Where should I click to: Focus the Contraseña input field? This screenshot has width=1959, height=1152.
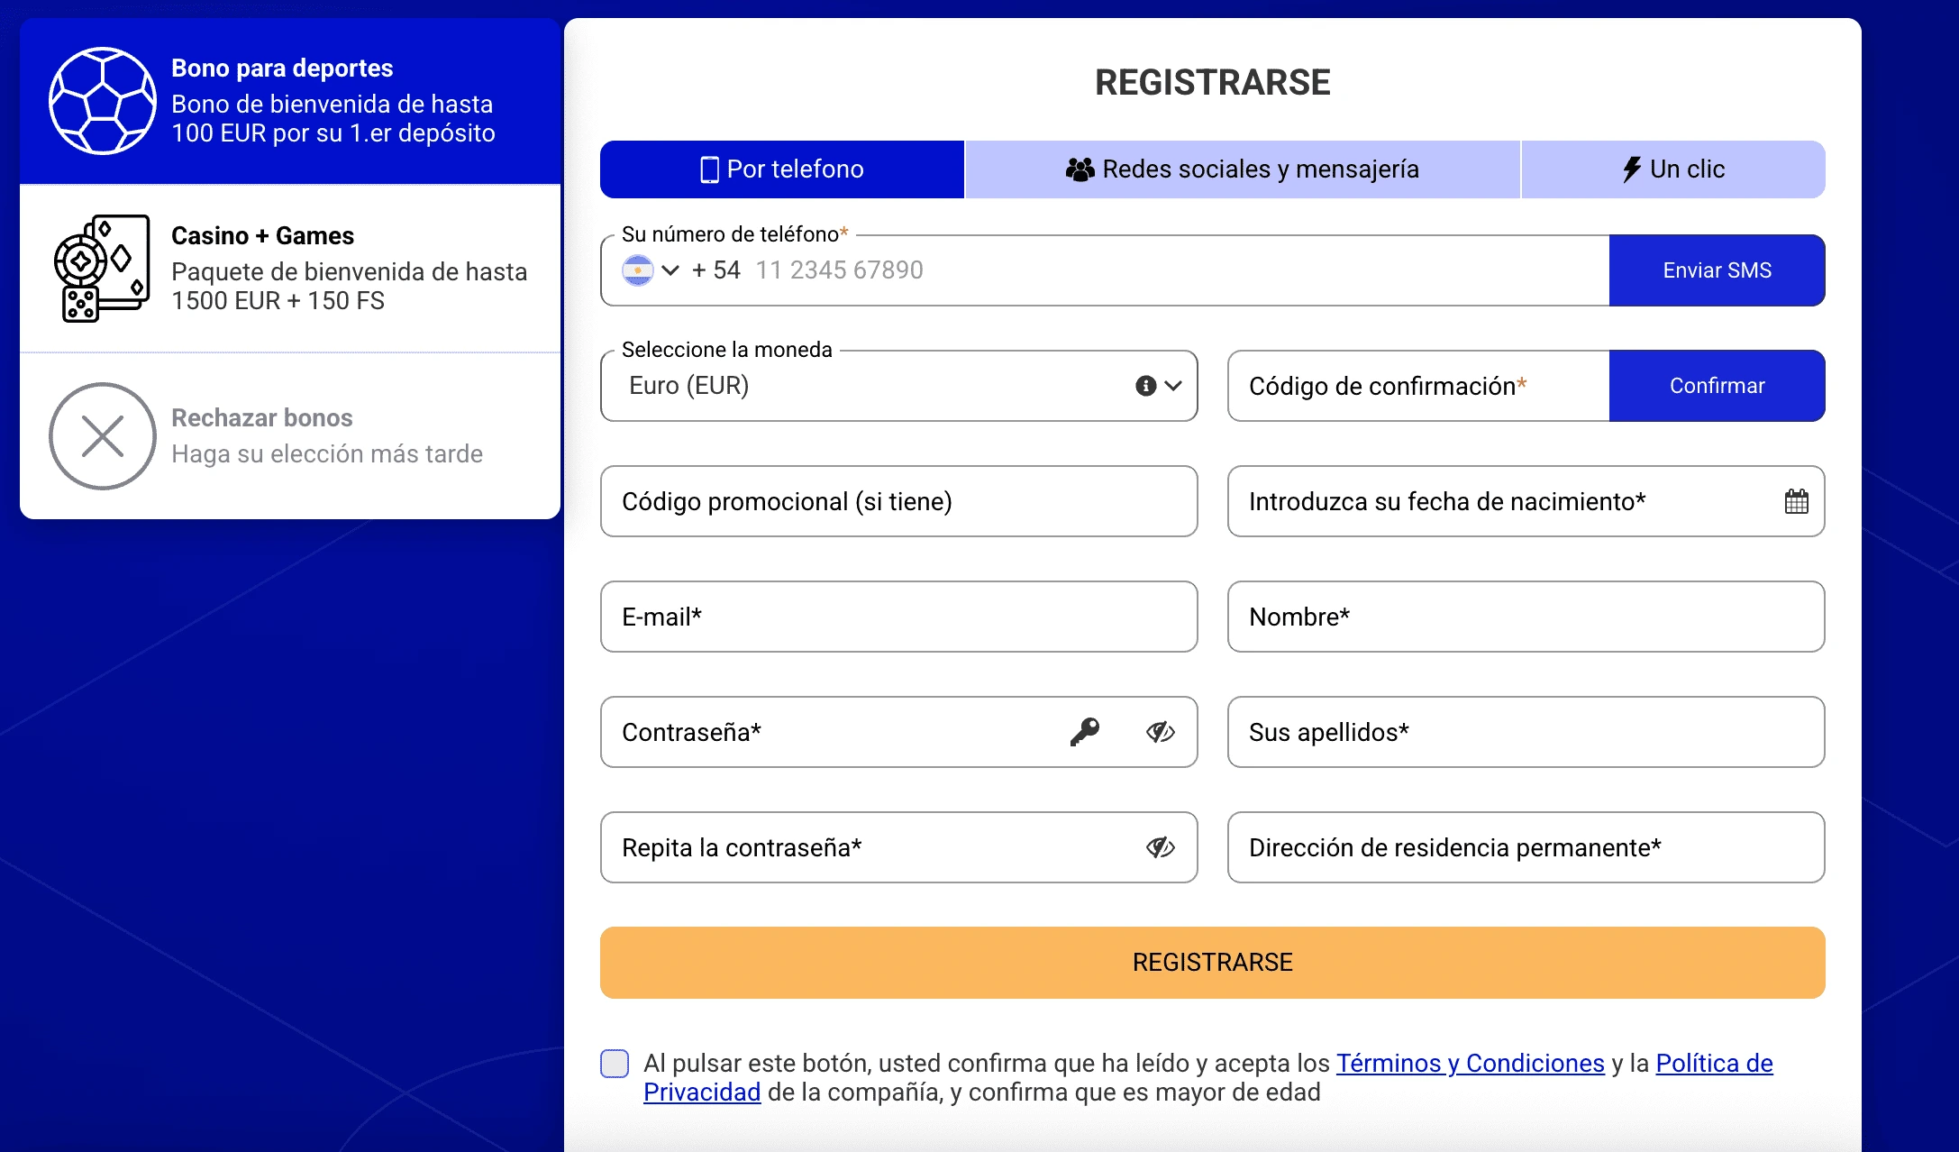coord(898,732)
